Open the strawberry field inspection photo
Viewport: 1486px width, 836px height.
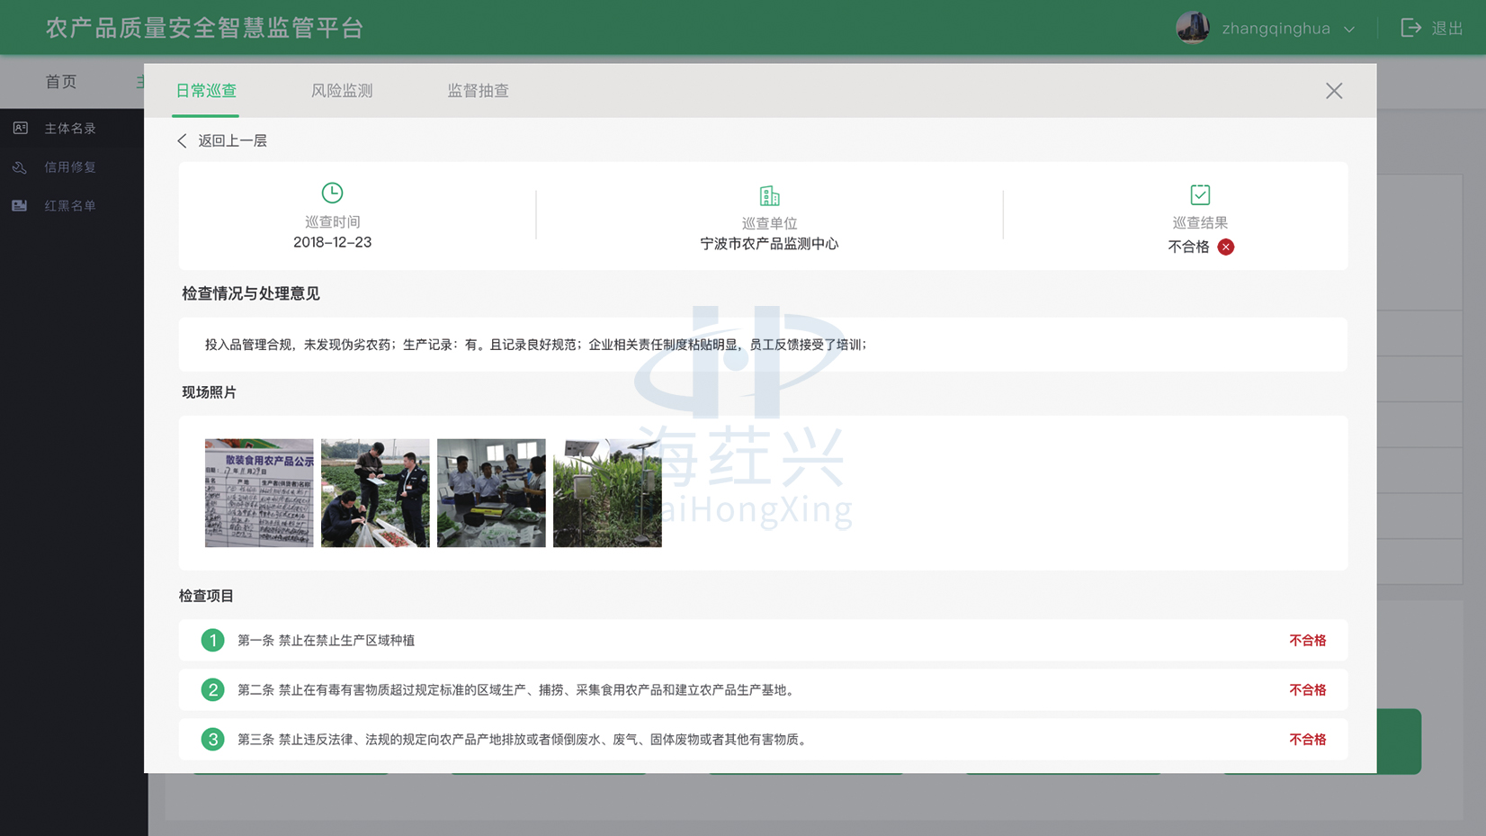(375, 493)
